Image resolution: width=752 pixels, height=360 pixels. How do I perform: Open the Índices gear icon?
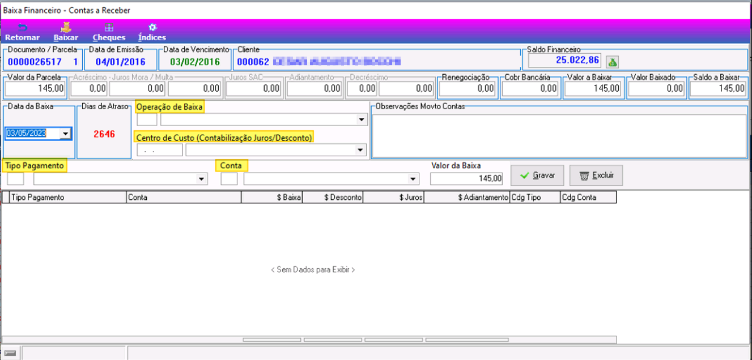pyautogui.click(x=152, y=27)
